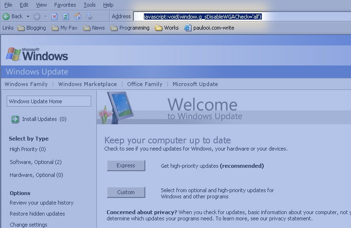Click the Concerned about privacy? text

142,212
